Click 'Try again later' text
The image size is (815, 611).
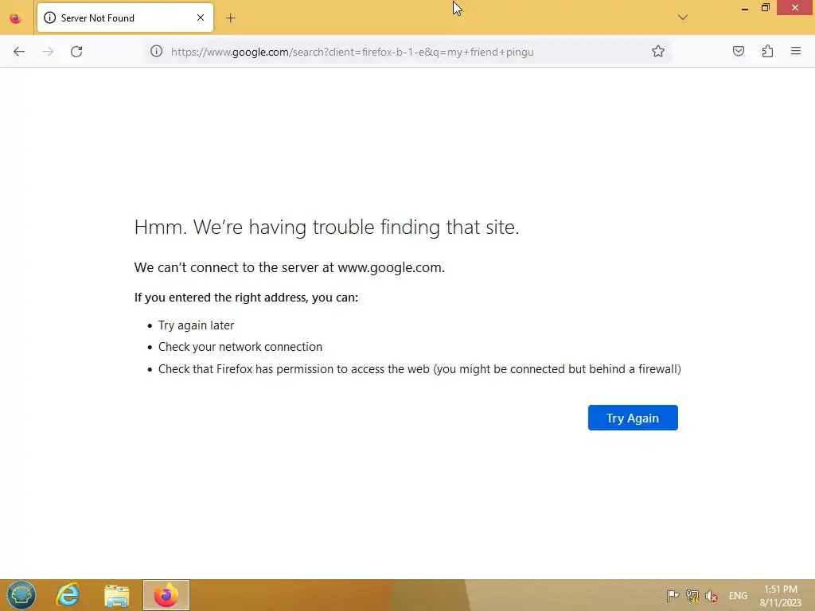click(x=196, y=325)
